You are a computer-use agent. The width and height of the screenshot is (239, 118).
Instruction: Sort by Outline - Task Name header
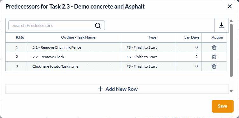click(78, 37)
